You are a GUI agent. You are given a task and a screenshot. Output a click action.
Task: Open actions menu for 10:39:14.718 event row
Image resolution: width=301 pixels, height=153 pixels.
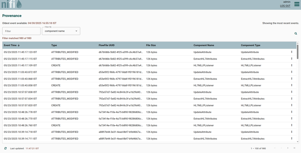tap(292, 132)
